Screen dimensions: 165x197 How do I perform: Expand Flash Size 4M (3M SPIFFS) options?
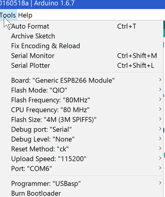coord(86,120)
